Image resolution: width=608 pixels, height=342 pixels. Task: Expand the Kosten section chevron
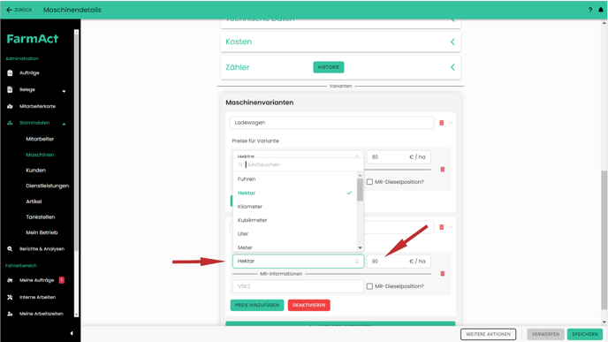point(452,42)
